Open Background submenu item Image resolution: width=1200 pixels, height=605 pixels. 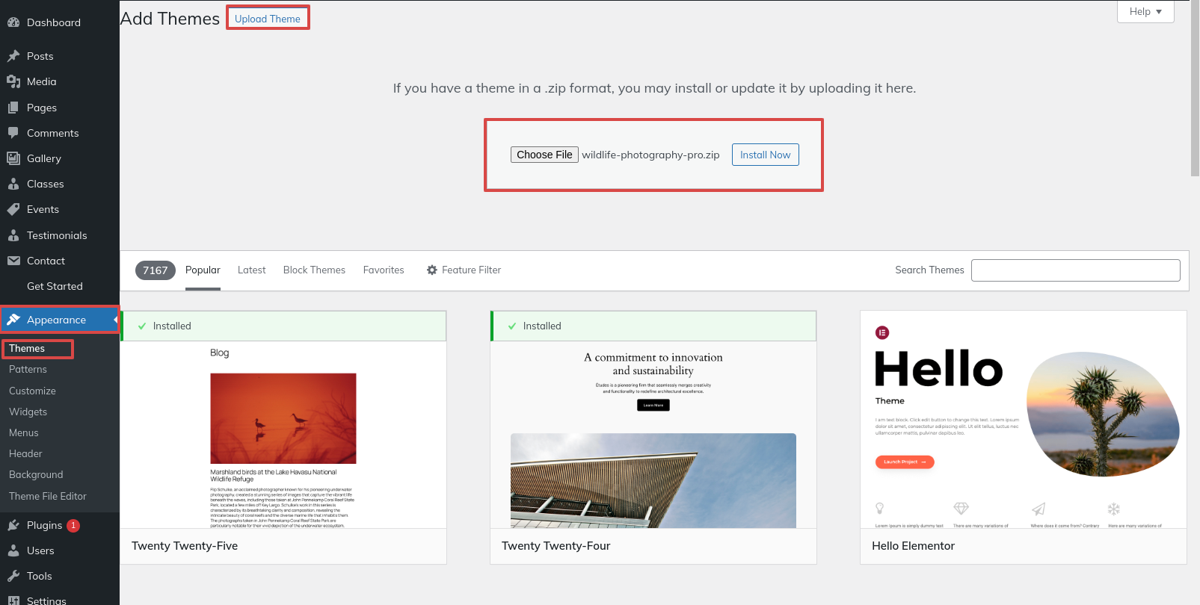36,474
